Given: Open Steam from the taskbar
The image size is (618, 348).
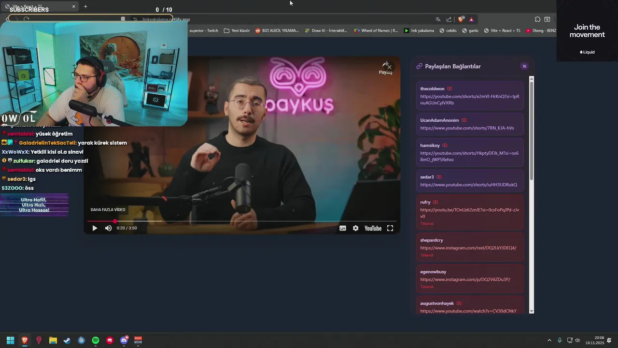Looking at the screenshot, I should 67,340.
